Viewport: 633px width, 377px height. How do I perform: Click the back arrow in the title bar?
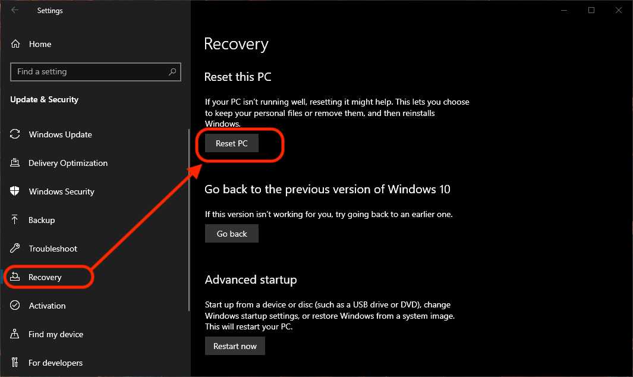click(x=15, y=10)
